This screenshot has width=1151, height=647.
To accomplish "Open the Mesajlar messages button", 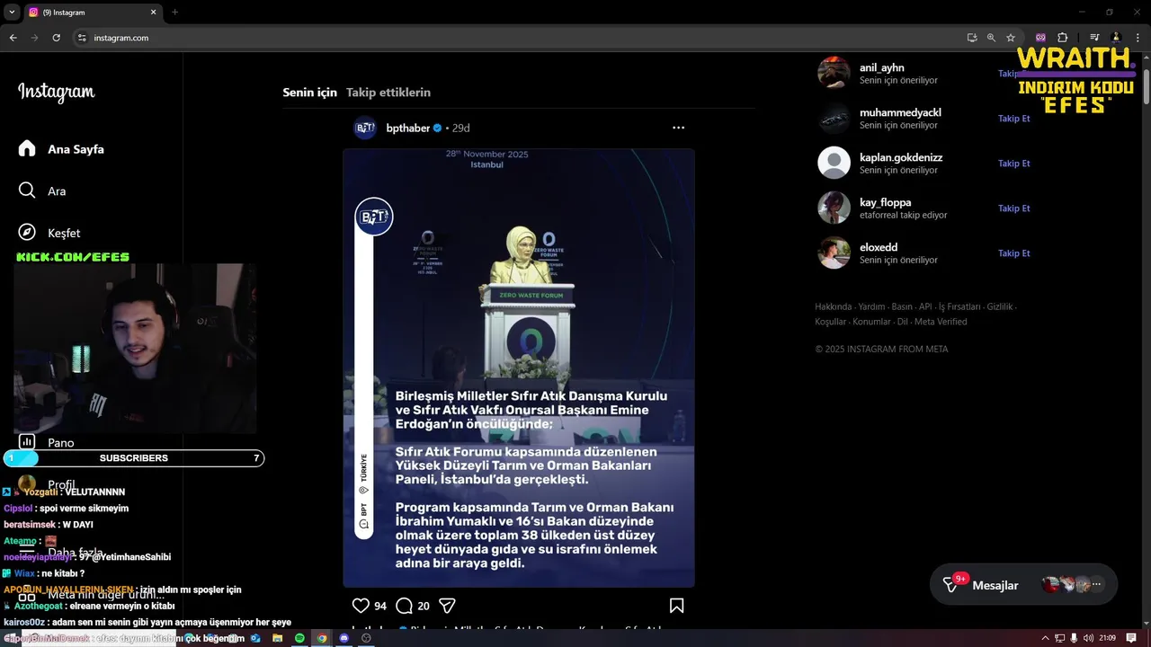I will coord(1023,585).
